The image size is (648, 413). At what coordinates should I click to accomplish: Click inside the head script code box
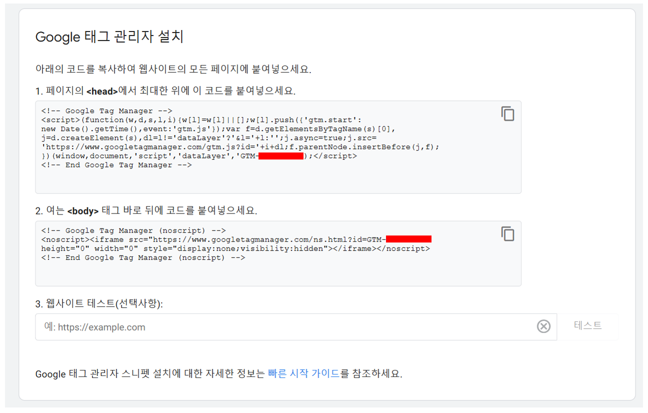278,147
